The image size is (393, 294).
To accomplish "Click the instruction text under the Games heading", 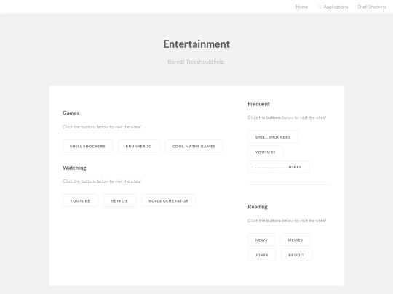I will point(102,127).
